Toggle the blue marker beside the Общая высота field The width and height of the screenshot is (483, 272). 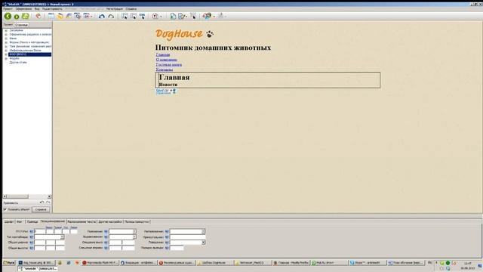pos(31,248)
